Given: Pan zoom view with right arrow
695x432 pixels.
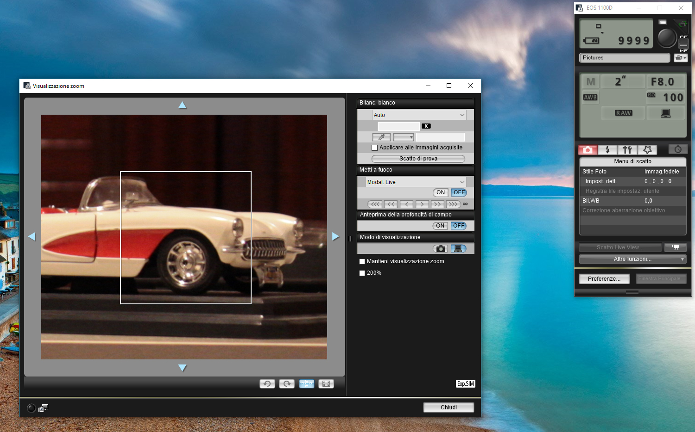Looking at the screenshot, I should [x=335, y=236].
